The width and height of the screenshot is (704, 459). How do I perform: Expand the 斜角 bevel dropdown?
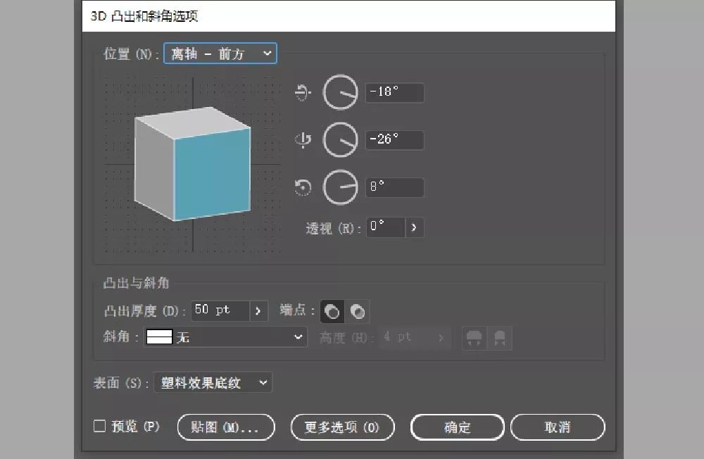225,338
